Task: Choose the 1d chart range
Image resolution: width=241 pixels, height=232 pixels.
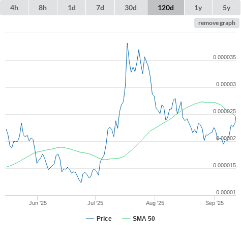Action: 72,8
